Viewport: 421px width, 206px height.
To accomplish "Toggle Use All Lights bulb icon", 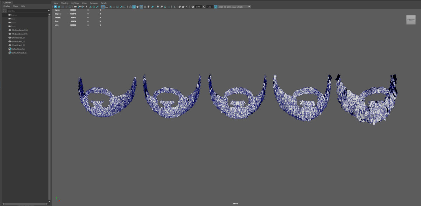I will (149, 7).
